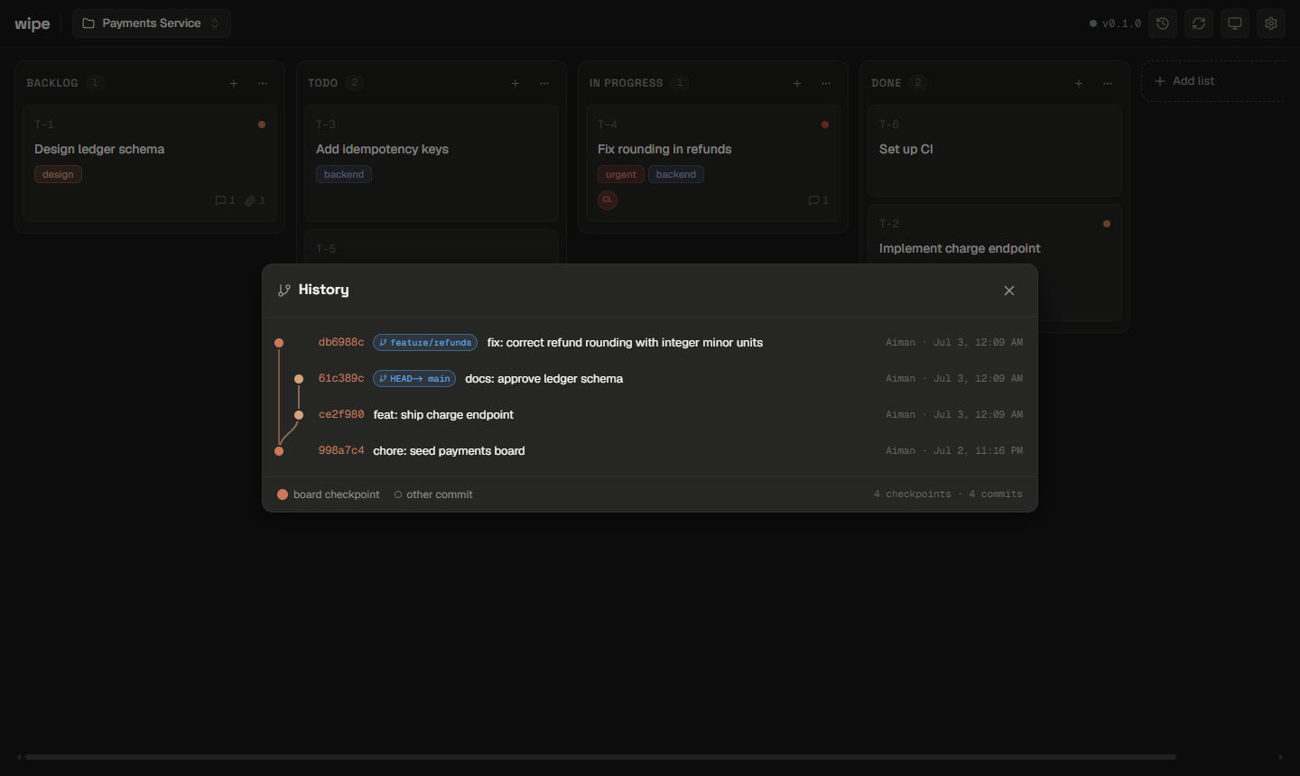Open Backlog list options menu
This screenshot has width=1300, height=776.
pos(263,83)
